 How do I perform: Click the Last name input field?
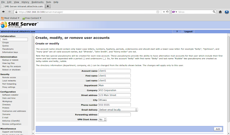[114, 81]
